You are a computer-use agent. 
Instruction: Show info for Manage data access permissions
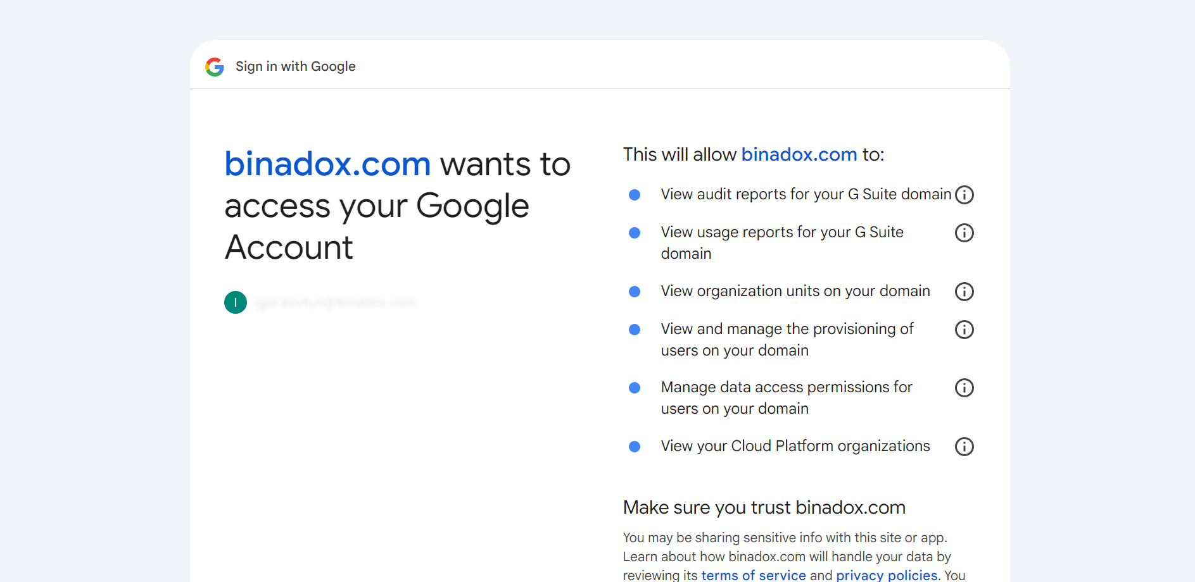964,388
